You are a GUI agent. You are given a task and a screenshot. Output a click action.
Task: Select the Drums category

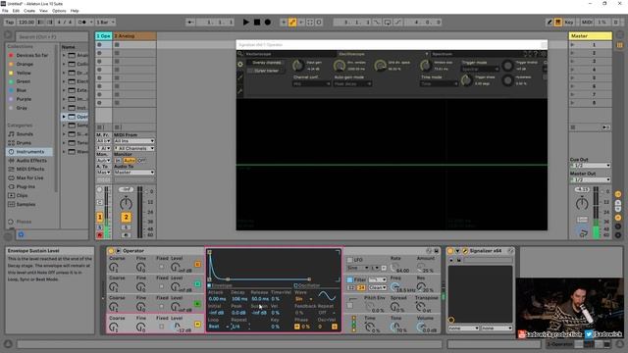pyautogui.click(x=24, y=143)
